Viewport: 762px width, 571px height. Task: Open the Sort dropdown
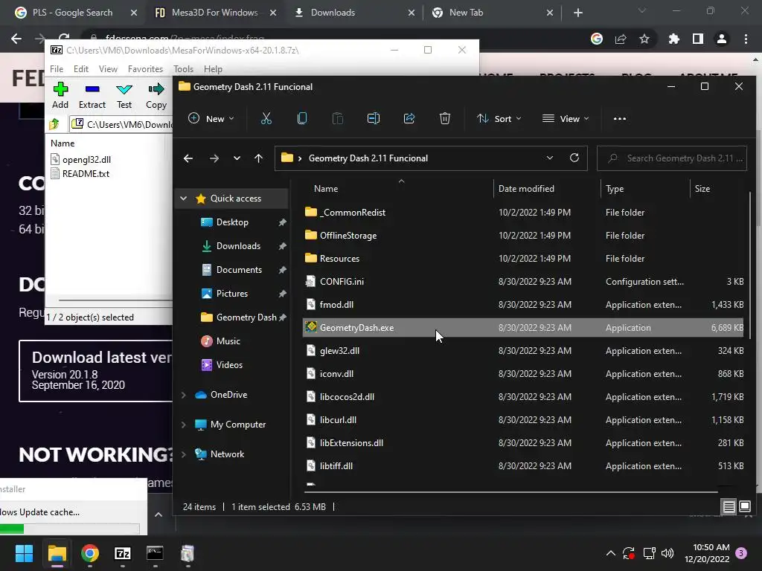point(499,118)
